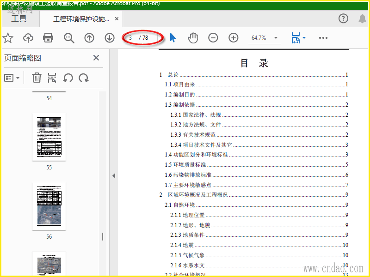Click contents entry 2.1.2 地形、地貌

pos(259,225)
